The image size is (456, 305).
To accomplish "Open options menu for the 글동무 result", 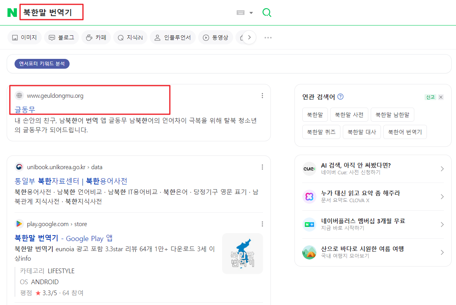I will click(262, 95).
